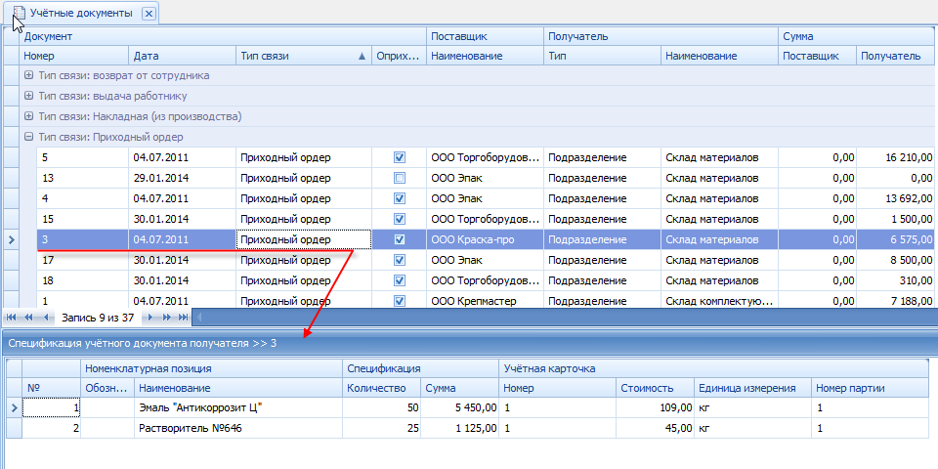
Task: Expand group 'выдача работнику'
Action: pyautogui.click(x=28, y=97)
